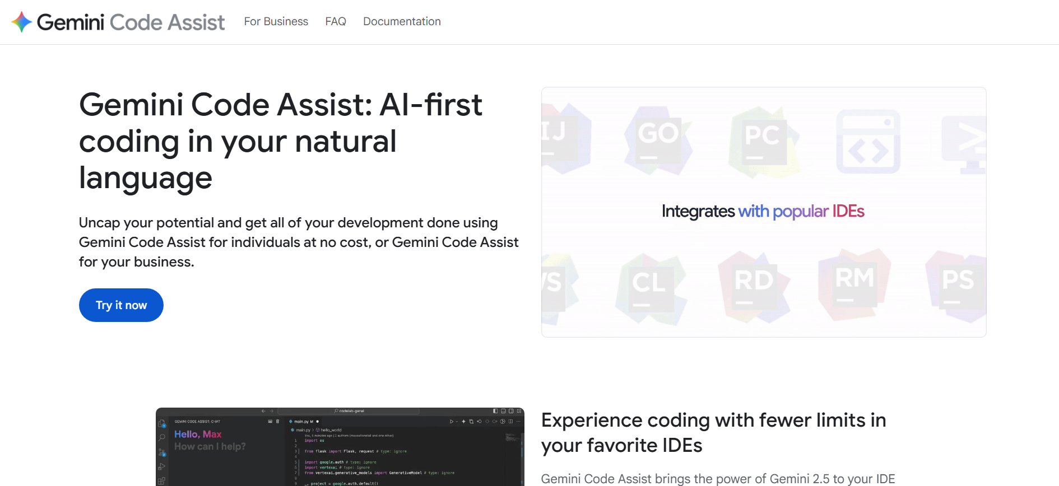Click the run play icon in preview editor toolbar
This screenshot has width=1059, height=486.
pyautogui.click(x=451, y=422)
